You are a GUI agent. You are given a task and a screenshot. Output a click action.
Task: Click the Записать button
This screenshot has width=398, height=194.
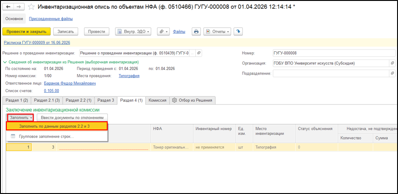(65, 31)
